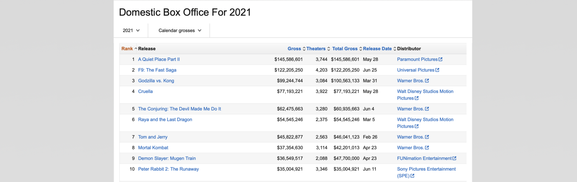Click the release date Mar 31

(x=370, y=81)
